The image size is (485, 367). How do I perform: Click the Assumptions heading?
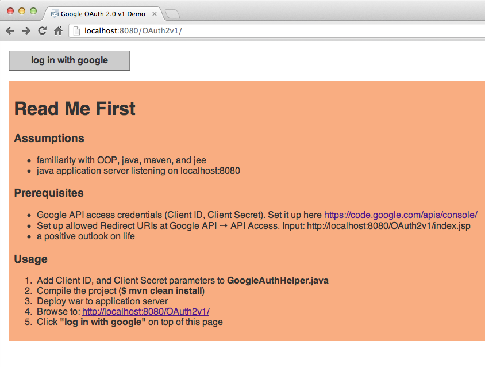coord(49,138)
